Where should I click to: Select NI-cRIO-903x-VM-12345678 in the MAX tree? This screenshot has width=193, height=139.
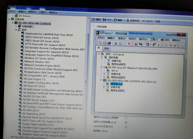(x=35, y=23)
